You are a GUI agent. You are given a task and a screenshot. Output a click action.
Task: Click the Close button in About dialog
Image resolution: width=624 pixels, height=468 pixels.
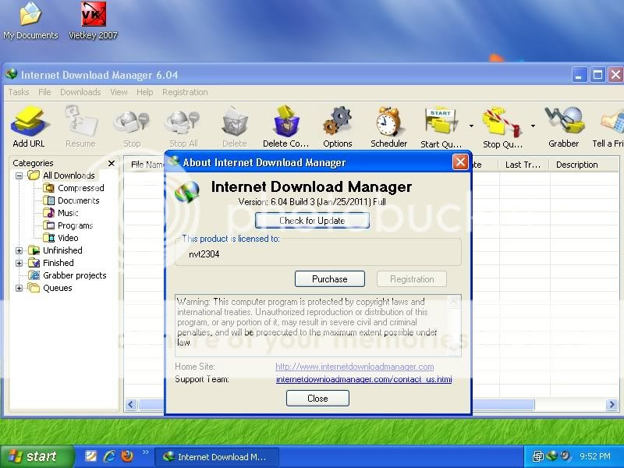pyautogui.click(x=317, y=398)
